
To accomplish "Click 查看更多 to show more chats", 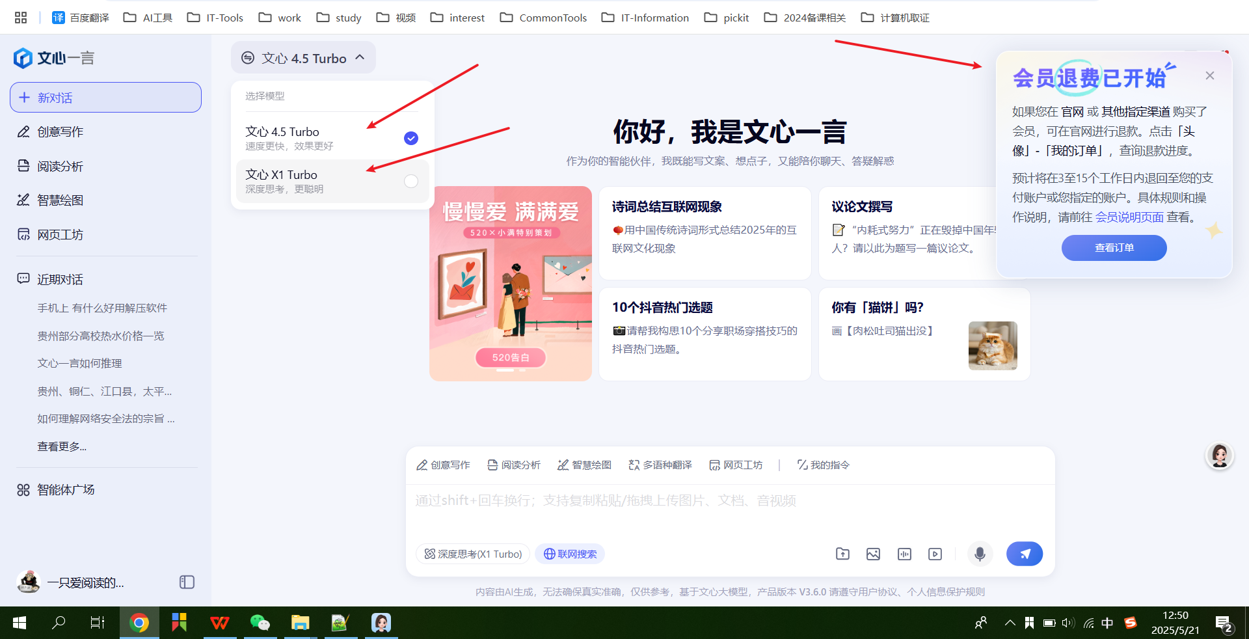I will click(x=62, y=446).
